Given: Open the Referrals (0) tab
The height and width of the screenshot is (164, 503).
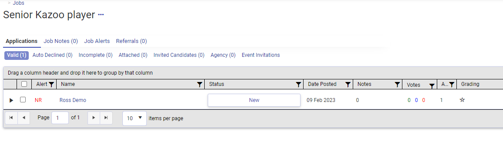Looking at the screenshot, I should tap(132, 41).
